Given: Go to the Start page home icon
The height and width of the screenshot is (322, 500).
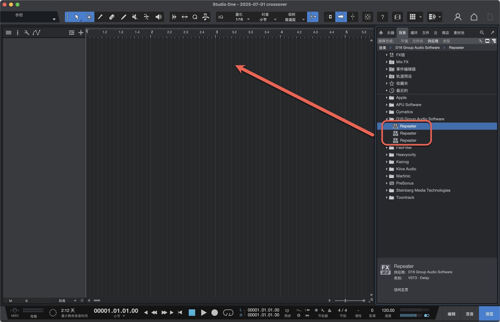Looking at the screenshot, I should (474, 17).
